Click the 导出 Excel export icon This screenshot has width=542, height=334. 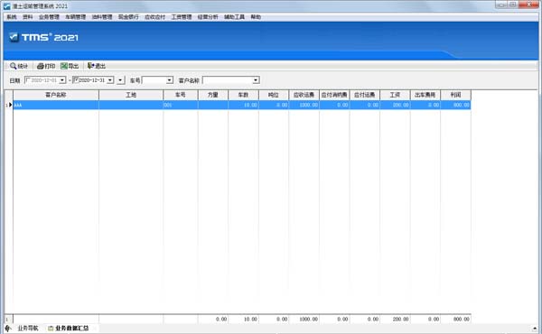pyautogui.click(x=64, y=66)
